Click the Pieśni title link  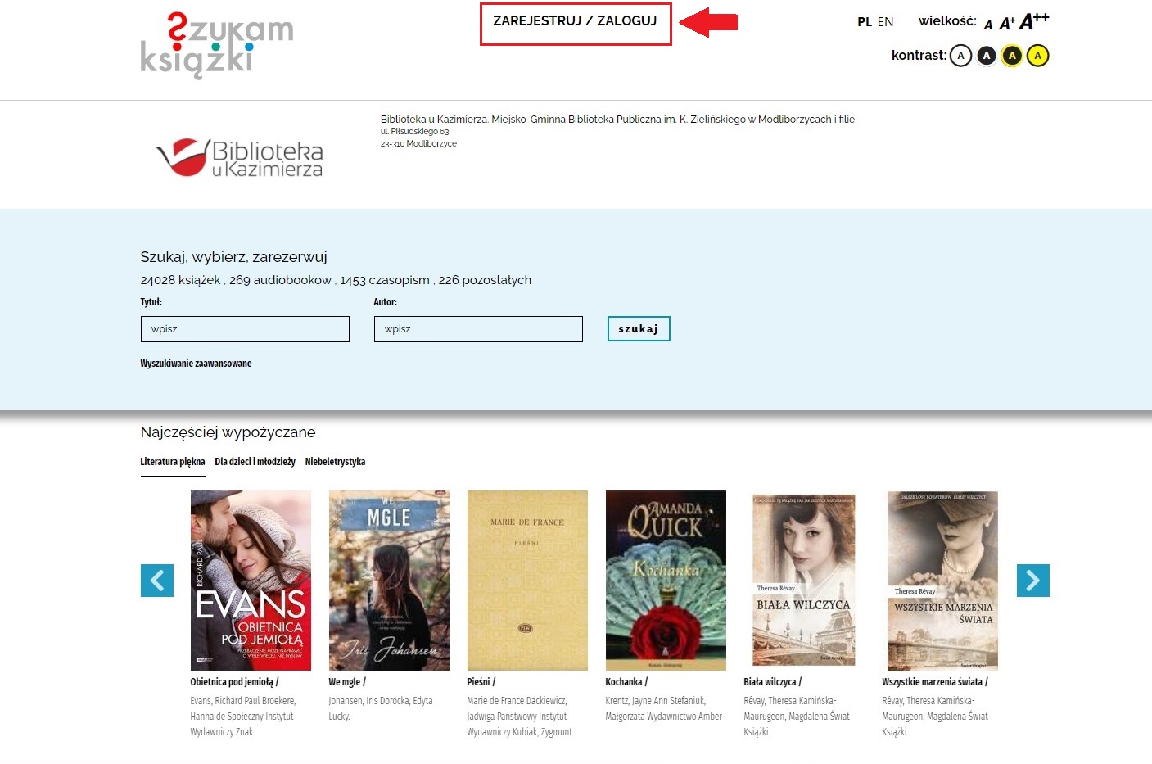pyautogui.click(x=481, y=682)
